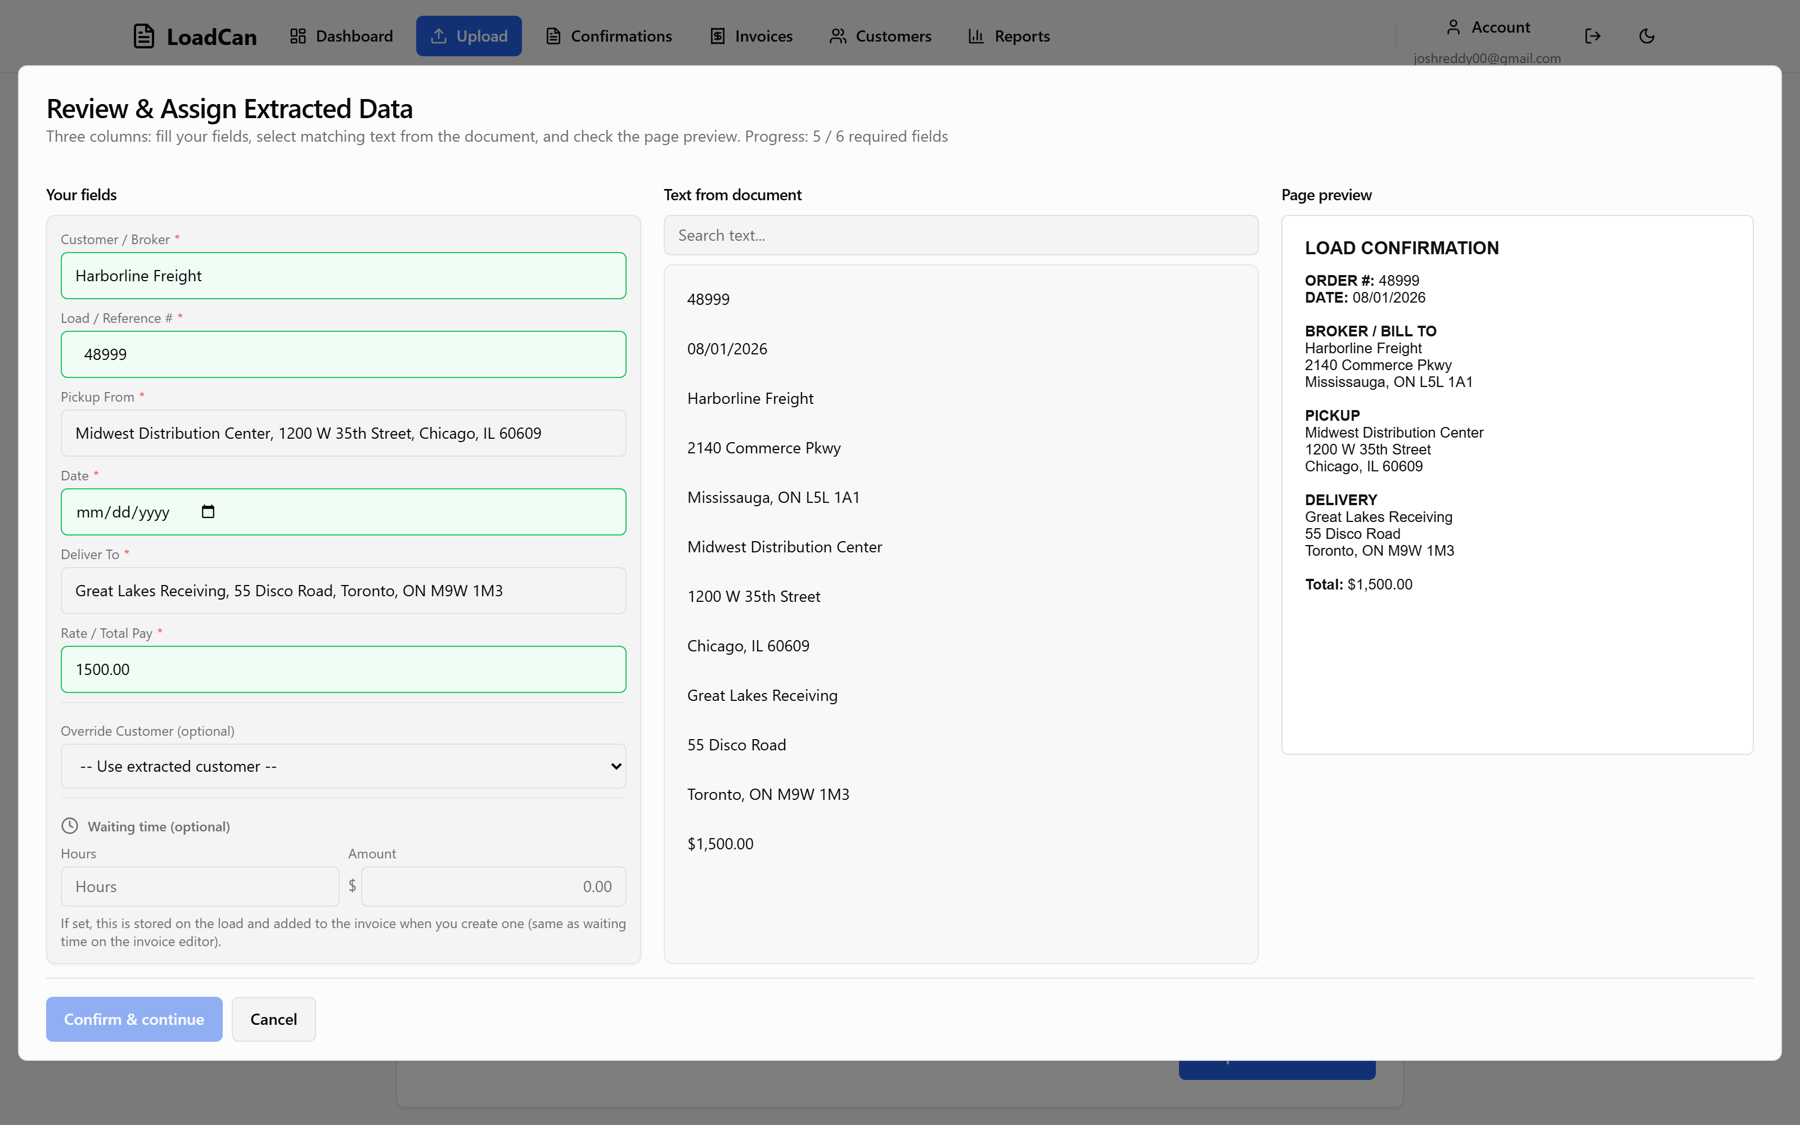
Task: Cancel the review dialog
Action: pos(274,1019)
